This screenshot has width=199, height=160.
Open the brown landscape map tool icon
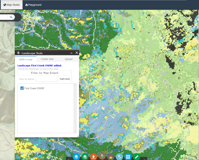102,157
